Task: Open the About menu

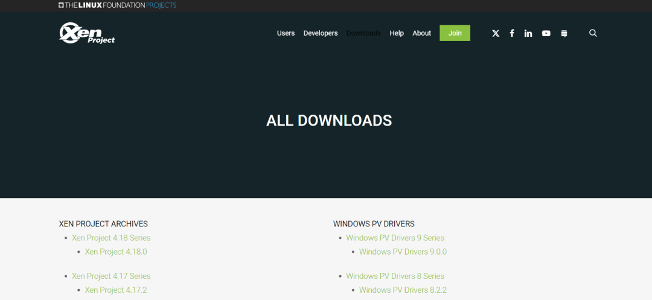Action: [422, 33]
